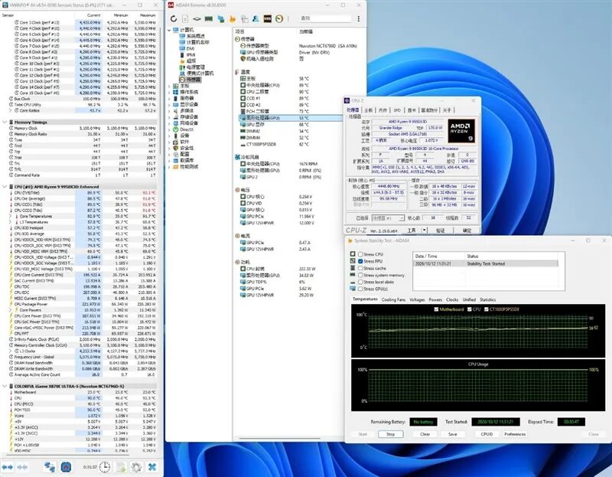This screenshot has height=477, width=612.
Task: Enable the Stress CPU checkbox
Action: click(x=360, y=254)
